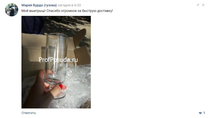Viewport: 210px width, 118px height.
Task: Open the Мария Бурдо (гузова) profile link
Action: [x=39, y=5]
